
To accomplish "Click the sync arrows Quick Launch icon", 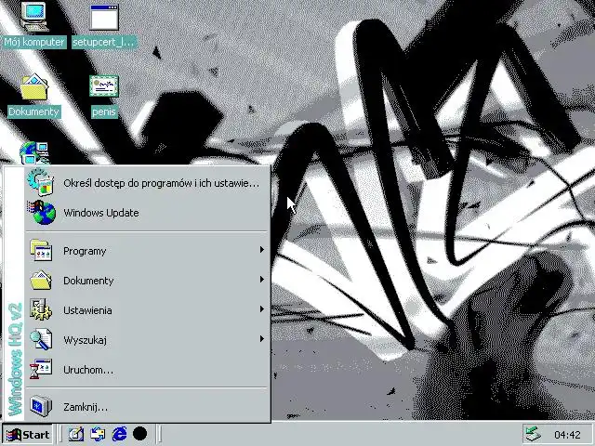I will pyautogui.click(x=98, y=434).
